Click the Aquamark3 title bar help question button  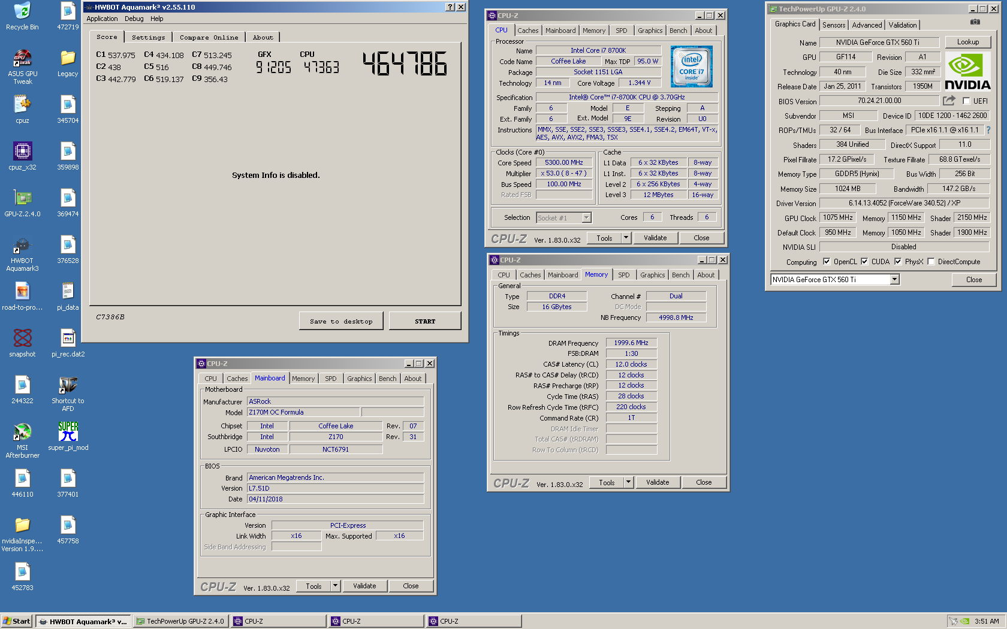click(x=450, y=7)
